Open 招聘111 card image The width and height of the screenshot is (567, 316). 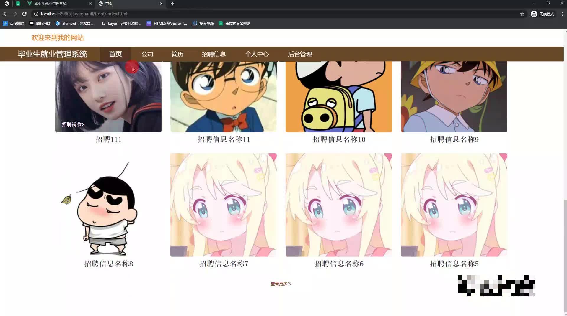point(108,97)
